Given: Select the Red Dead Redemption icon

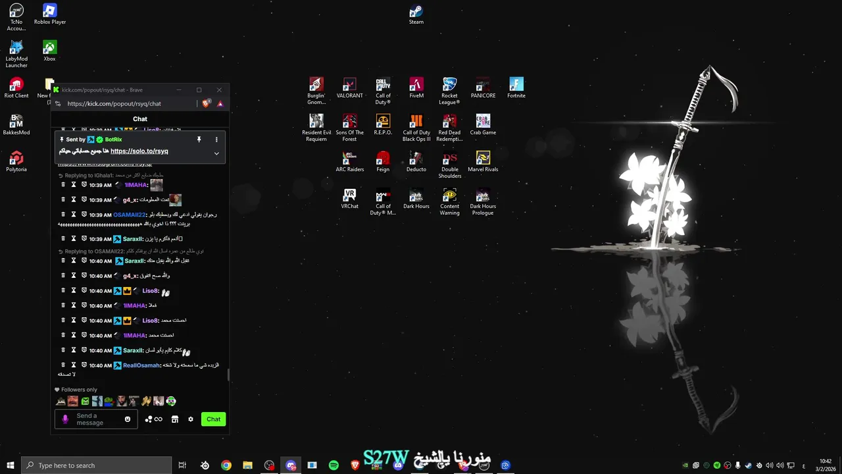Looking at the screenshot, I should coord(449,128).
